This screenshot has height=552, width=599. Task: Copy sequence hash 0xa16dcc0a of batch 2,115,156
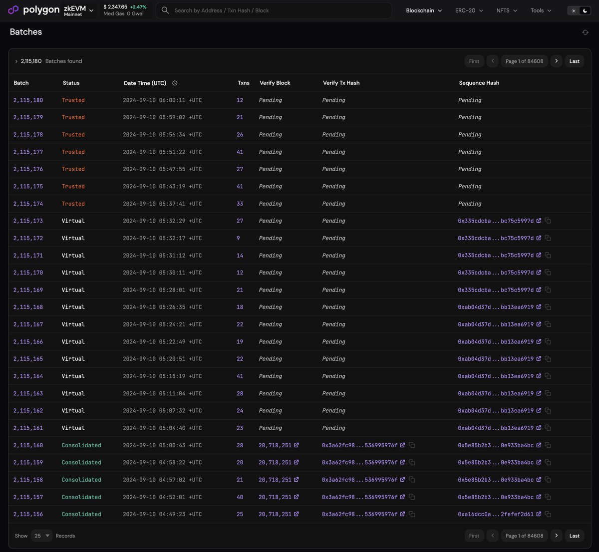548,514
